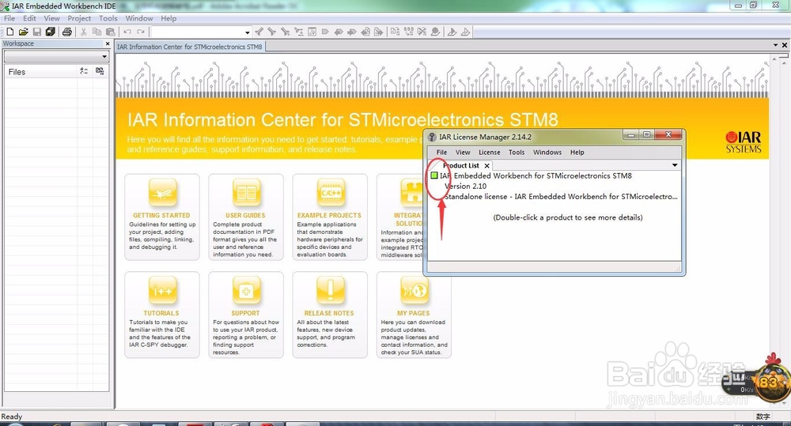
Task: Select the Product List tab
Action: tap(460, 165)
